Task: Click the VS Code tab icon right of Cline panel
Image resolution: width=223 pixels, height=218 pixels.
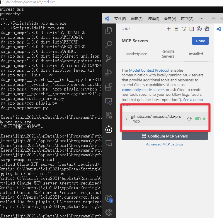Action: click(x=219, y=29)
